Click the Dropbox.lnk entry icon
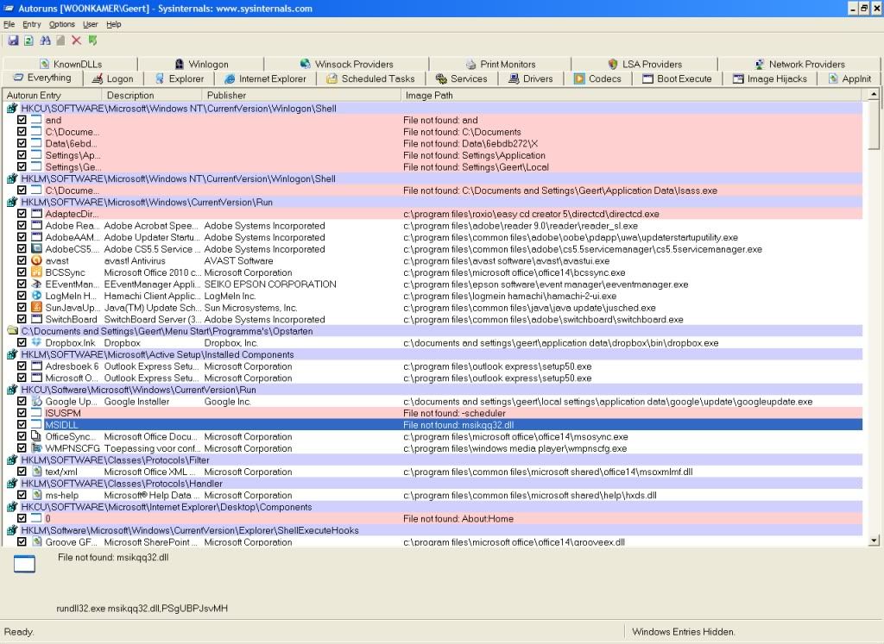884x644 pixels. pos(36,342)
